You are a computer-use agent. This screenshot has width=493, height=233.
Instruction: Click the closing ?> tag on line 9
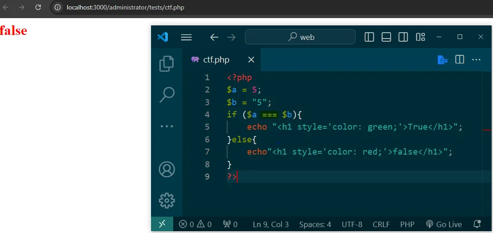tap(232, 177)
